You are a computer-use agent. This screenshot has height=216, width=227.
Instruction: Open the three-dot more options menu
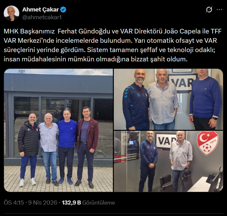[x=219, y=10]
